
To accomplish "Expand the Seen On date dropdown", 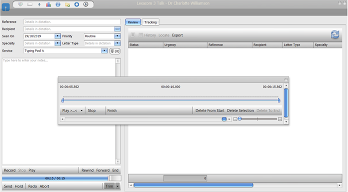I will tap(57, 36).
